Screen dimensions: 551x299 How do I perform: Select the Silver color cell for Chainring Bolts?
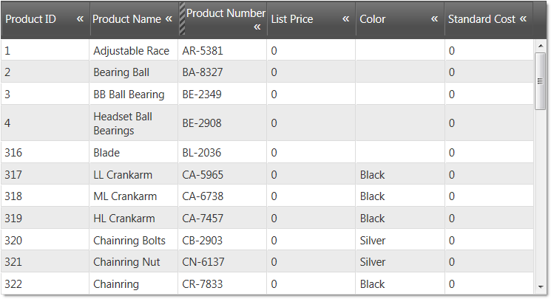tap(373, 241)
